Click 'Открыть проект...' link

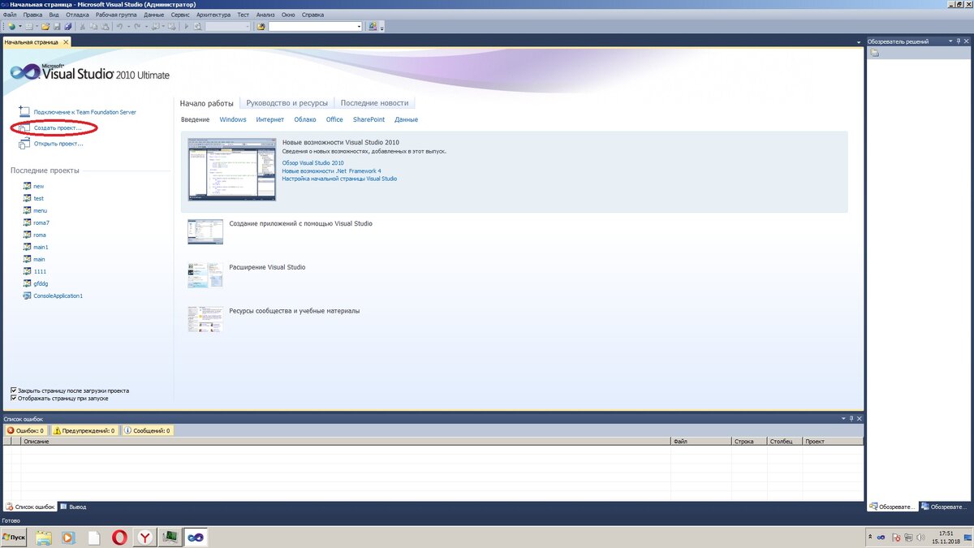(x=58, y=144)
